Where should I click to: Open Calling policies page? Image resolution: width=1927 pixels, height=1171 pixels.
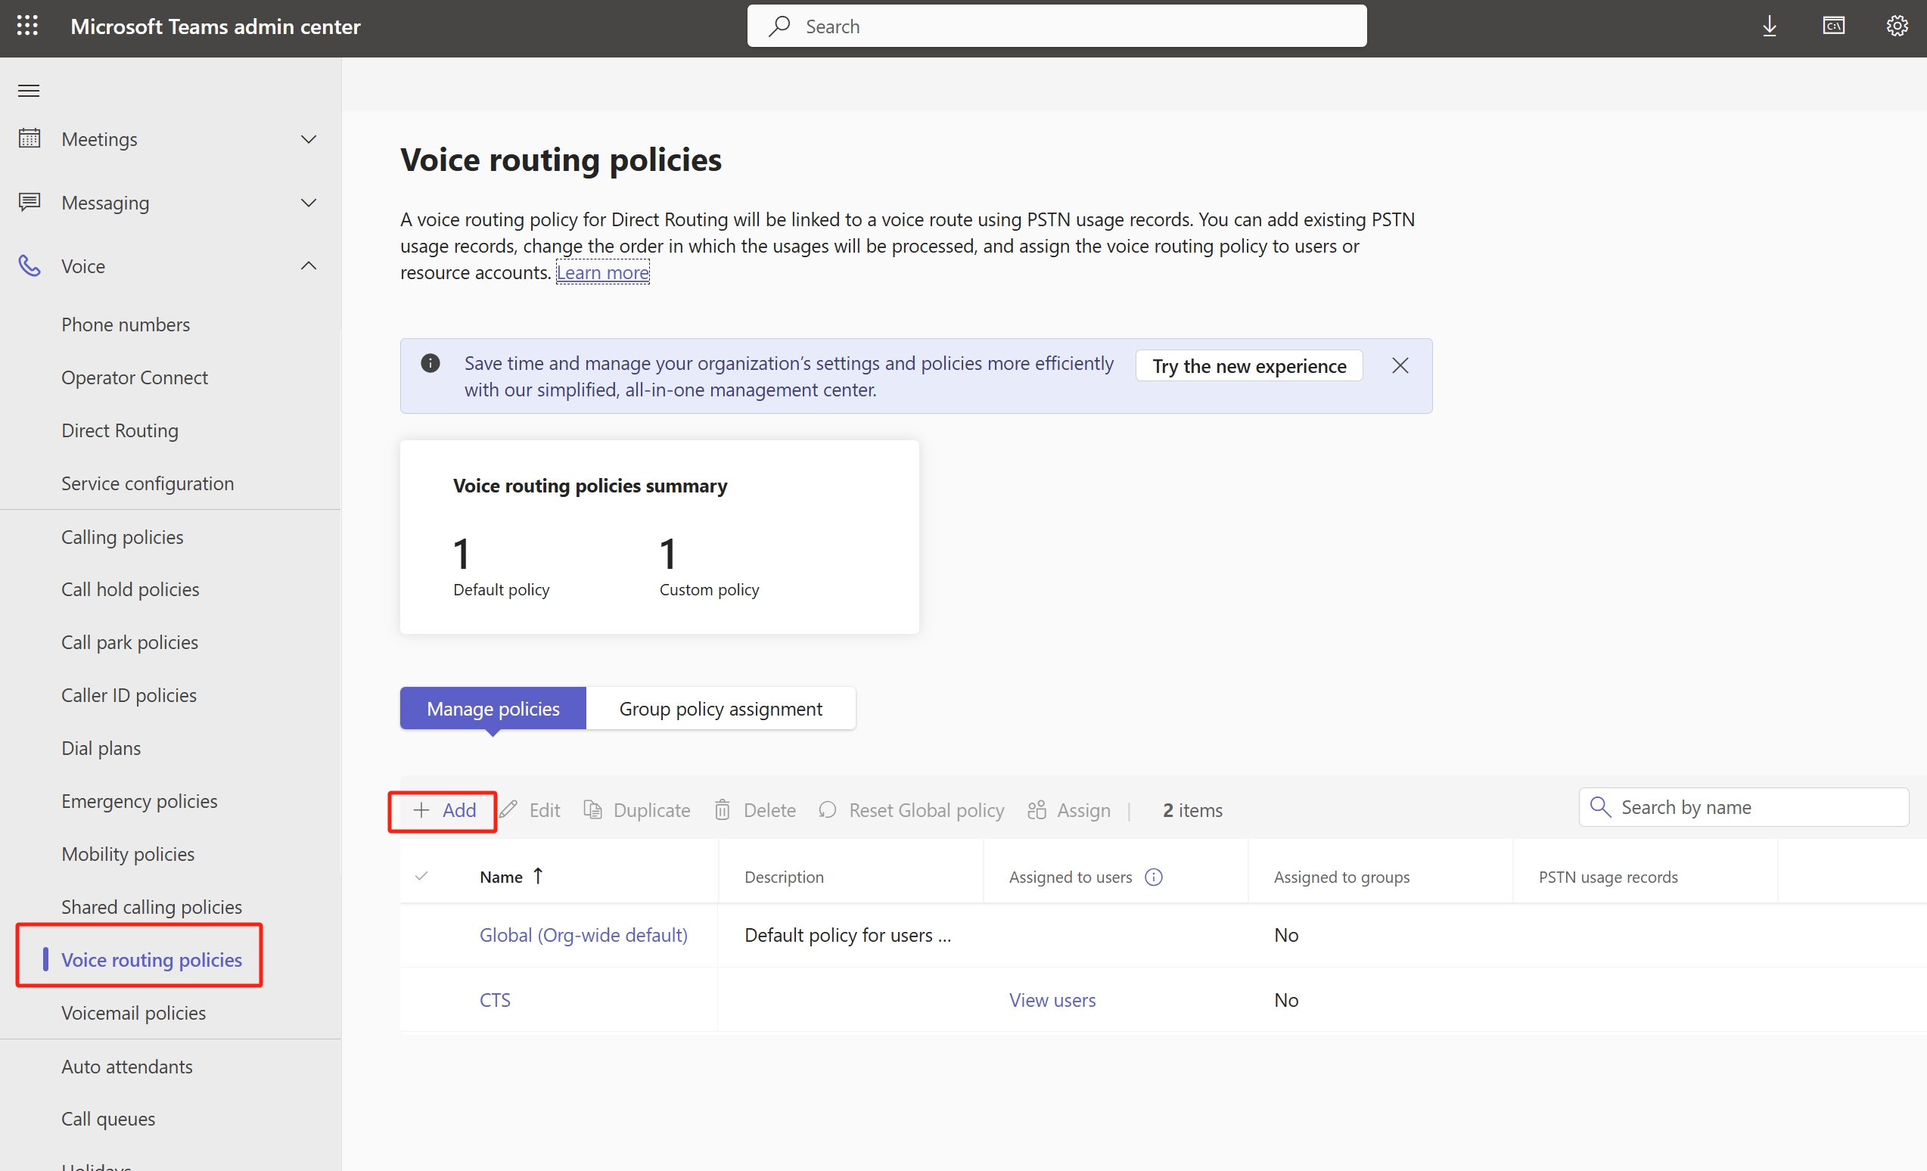(x=122, y=537)
